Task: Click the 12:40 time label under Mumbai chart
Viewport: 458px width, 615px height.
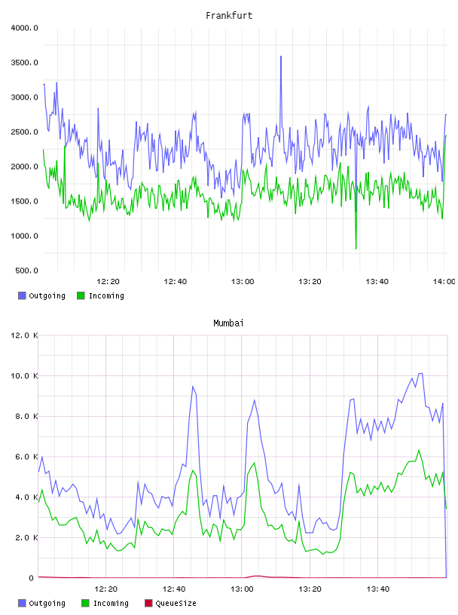Action: pyautogui.click(x=174, y=589)
